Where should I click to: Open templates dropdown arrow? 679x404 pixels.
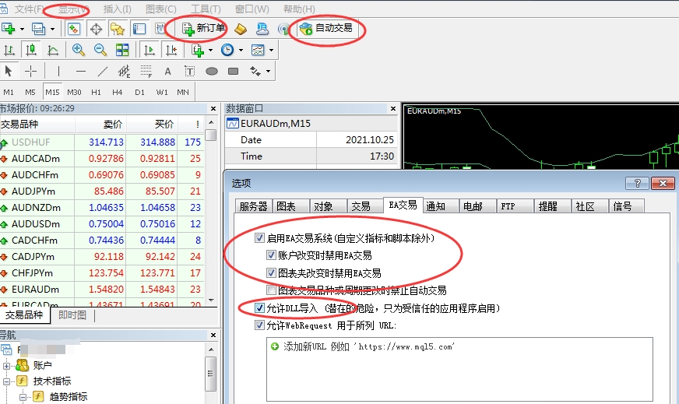click(x=271, y=51)
